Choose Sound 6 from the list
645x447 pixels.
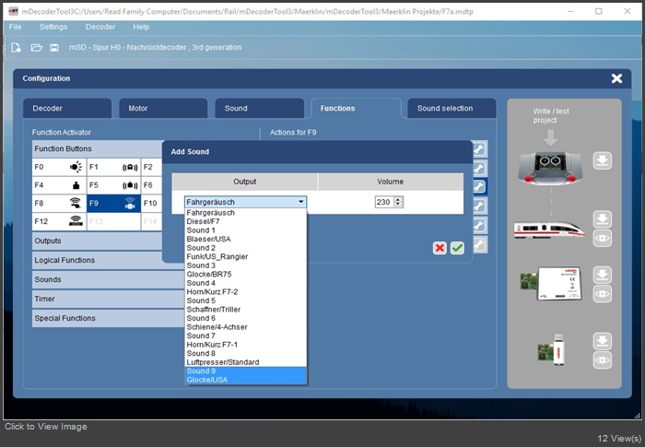(x=246, y=318)
